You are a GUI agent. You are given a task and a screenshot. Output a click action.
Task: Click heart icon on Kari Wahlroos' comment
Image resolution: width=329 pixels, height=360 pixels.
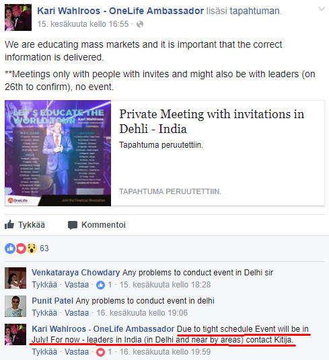(x=100, y=352)
